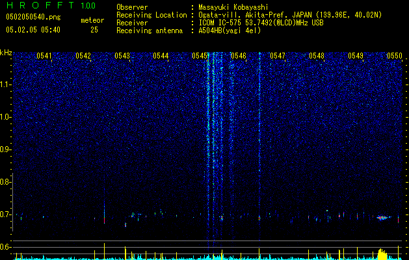This screenshot has height=260, width=409.
Task: Click the date stamp 05.02.05 05:40
Action: [x=33, y=30]
